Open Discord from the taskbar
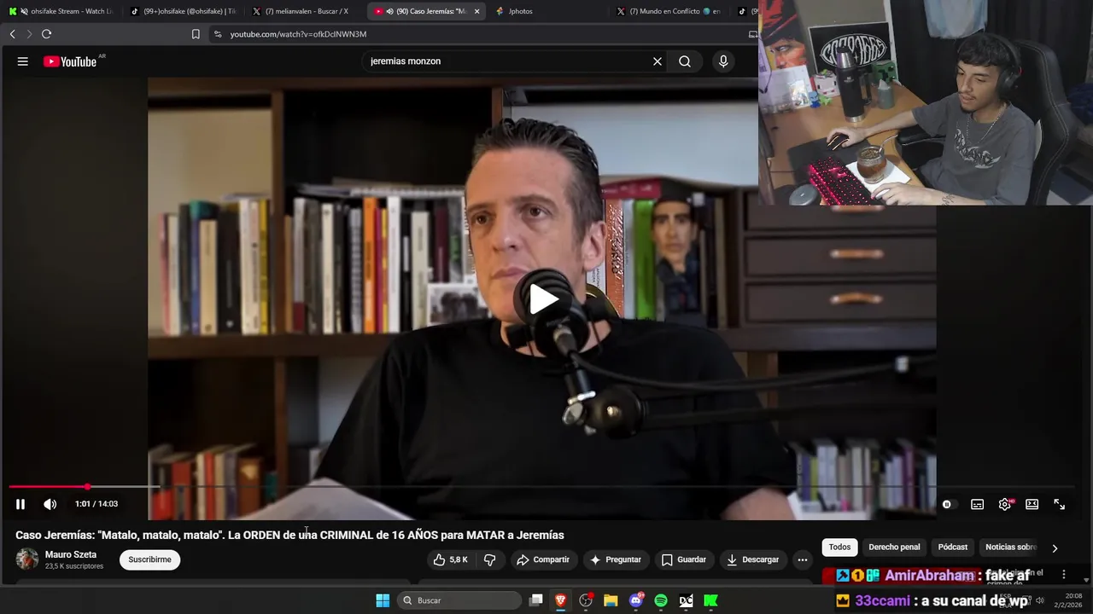 (636, 600)
